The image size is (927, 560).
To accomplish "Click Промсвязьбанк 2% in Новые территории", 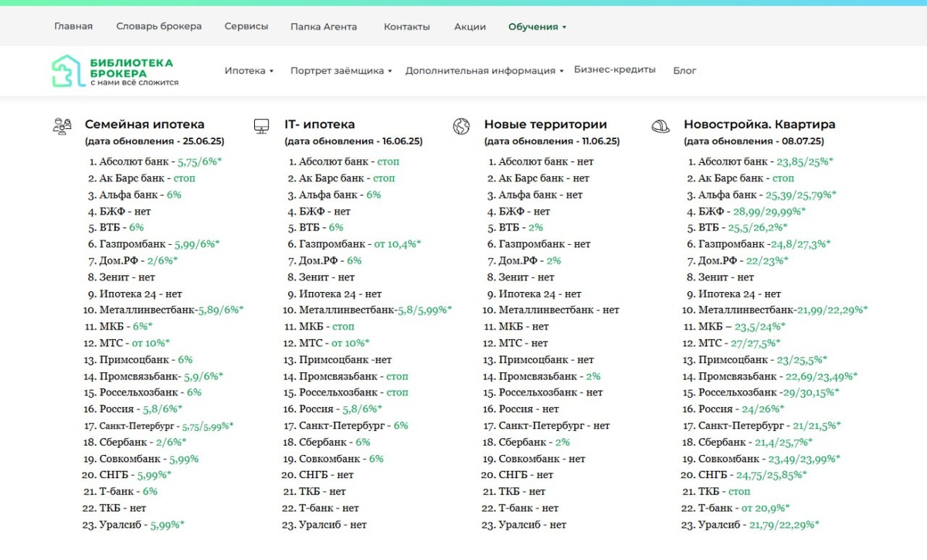I will pos(593,376).
